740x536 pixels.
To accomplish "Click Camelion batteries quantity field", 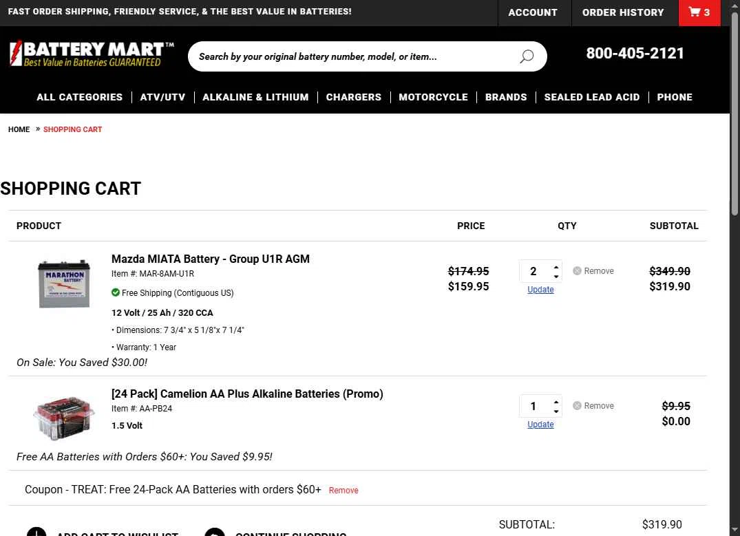I will (535, 406).
